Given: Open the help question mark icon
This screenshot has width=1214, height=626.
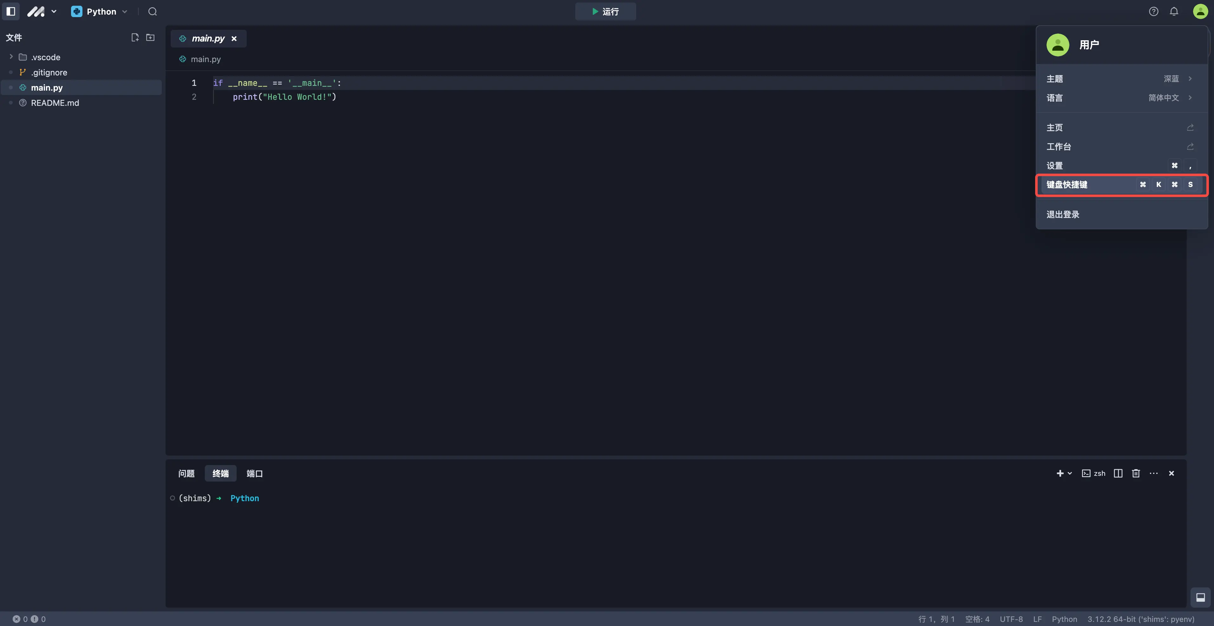Looking at the screenshot, I should [x=1153, y=11].
